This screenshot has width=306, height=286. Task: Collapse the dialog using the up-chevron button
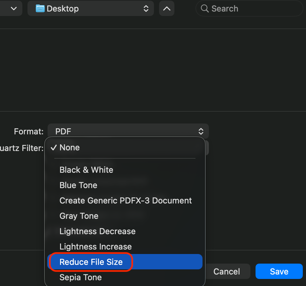click(x=167, y=9)
